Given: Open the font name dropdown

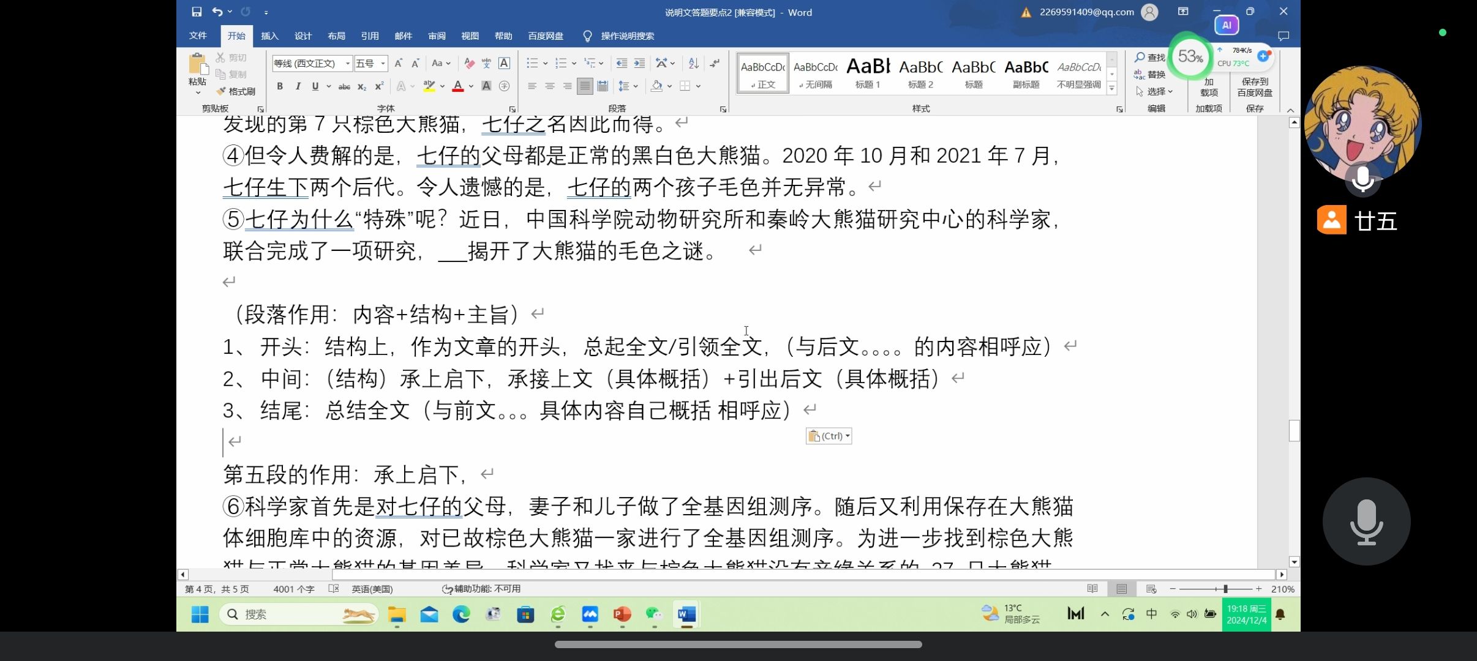Looking at the screenshot, I should [x=348, y=63].
